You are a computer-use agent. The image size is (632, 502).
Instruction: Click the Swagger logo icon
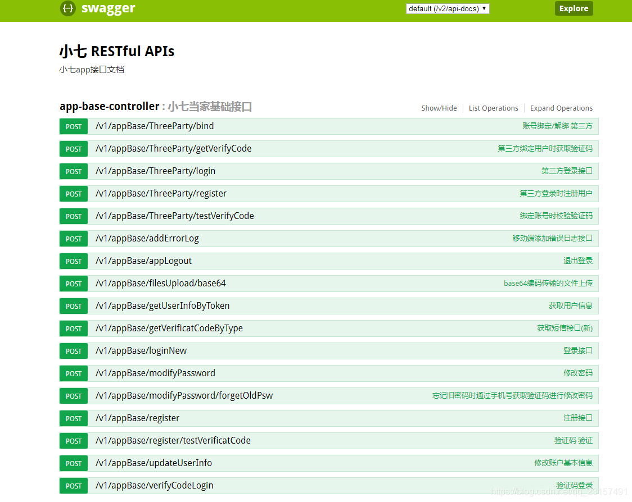click(67, 8)
